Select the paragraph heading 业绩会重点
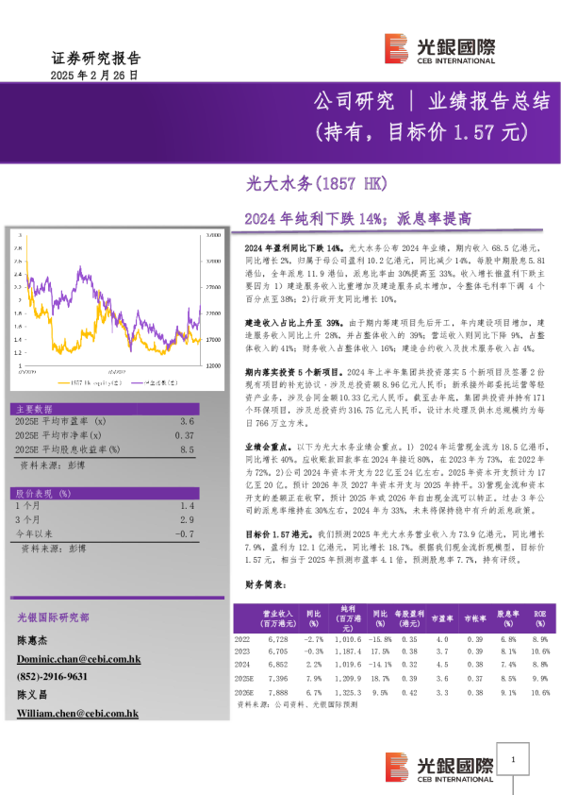 click(269, 448)
